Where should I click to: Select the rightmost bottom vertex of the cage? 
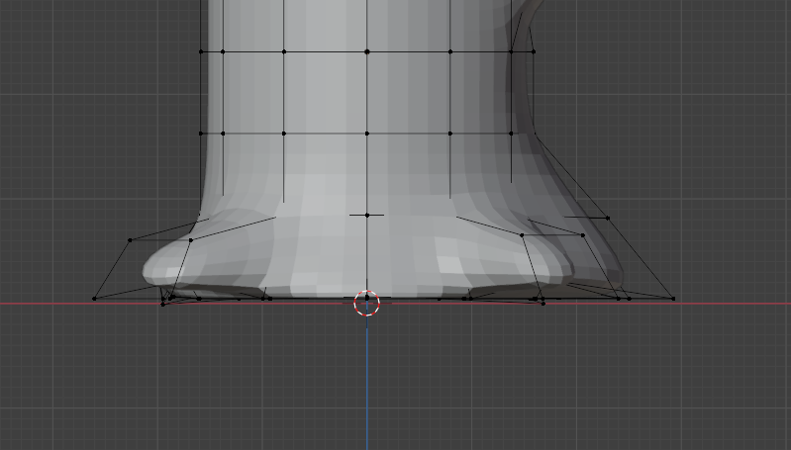pyautogui.click(x=673, y=298)
